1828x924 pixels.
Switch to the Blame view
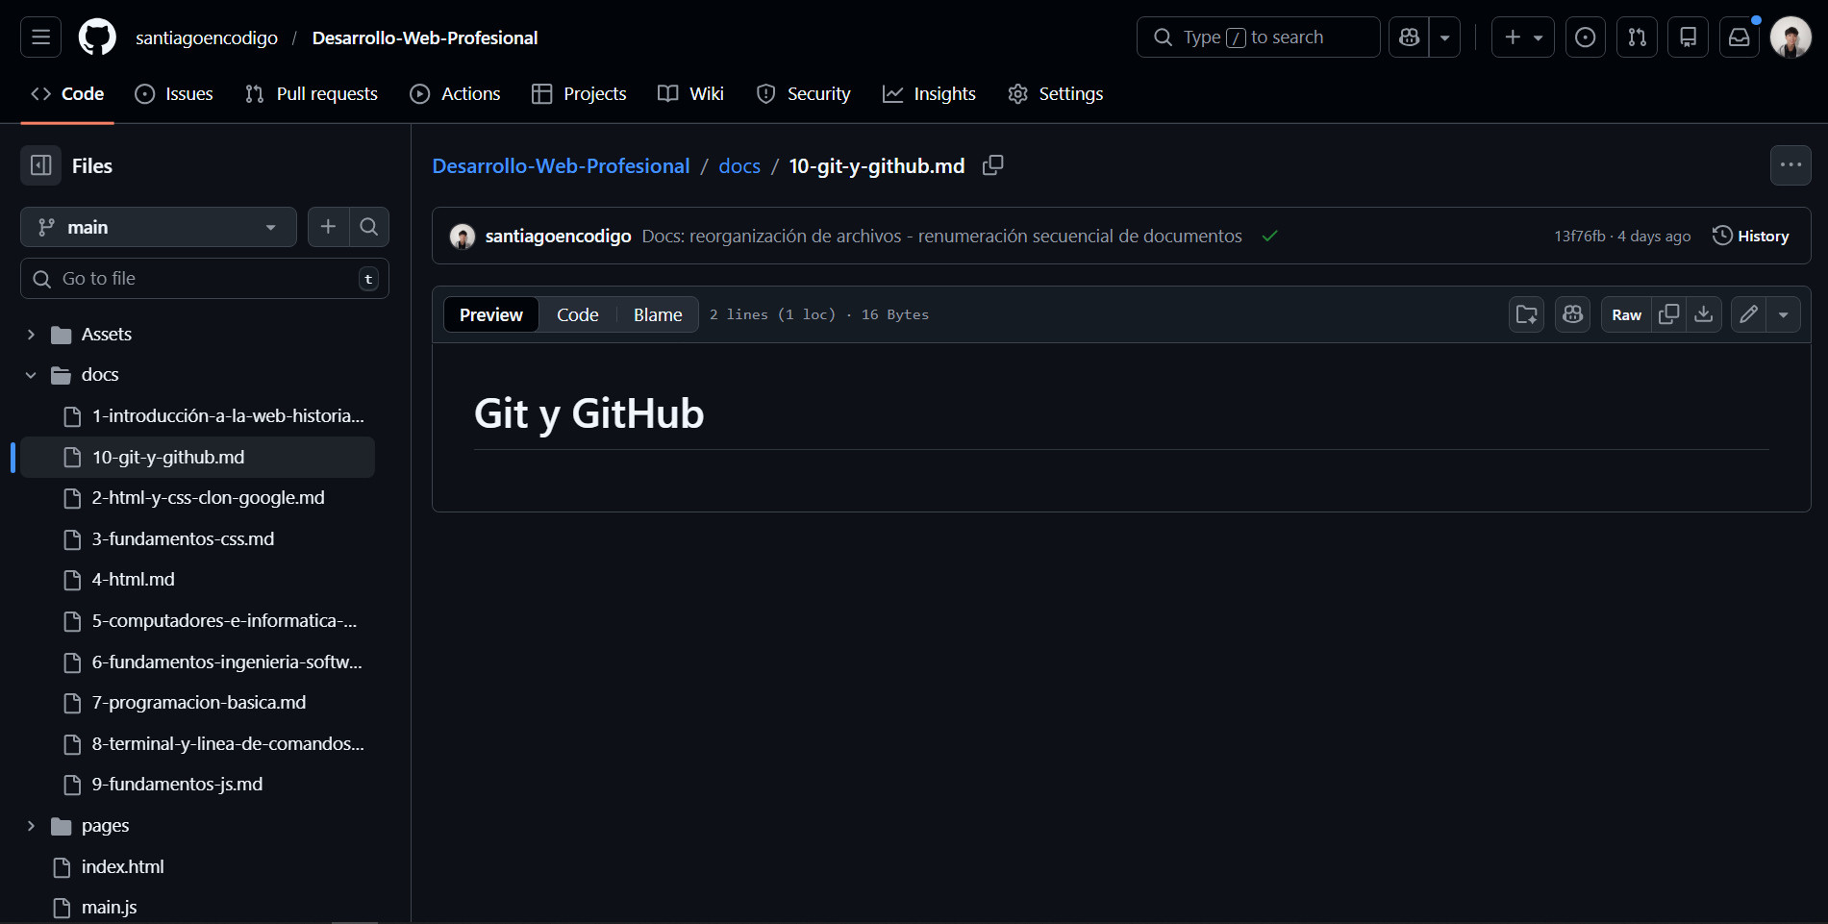coord(657,314)
